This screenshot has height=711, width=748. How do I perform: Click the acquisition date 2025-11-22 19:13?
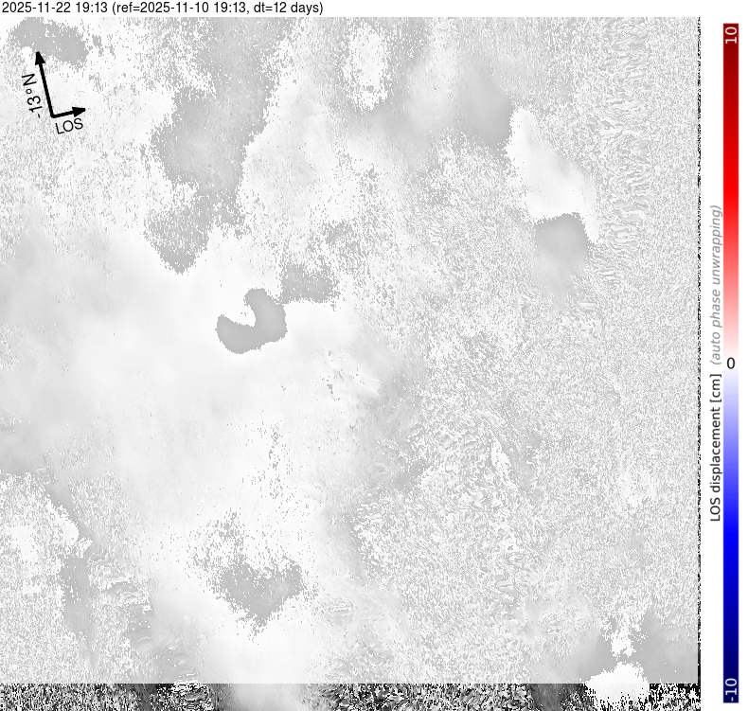pyautogui.click(x=55, y=9)
